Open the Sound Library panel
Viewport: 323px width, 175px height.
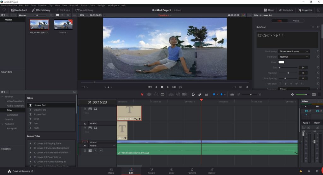84,10
